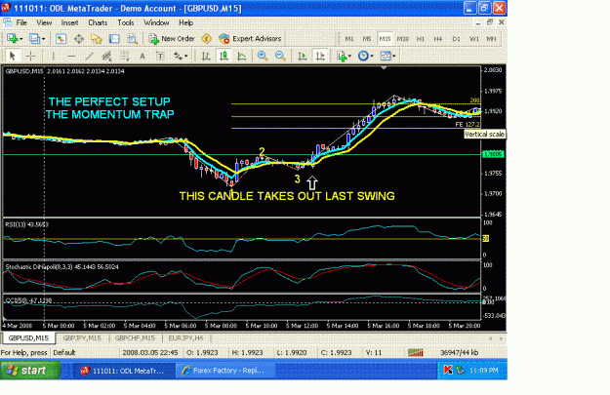This screenshot has width=610, height=395.
Task: Select the M15 timeframe button
Action: pyautogui.click(x=385, y=38)
